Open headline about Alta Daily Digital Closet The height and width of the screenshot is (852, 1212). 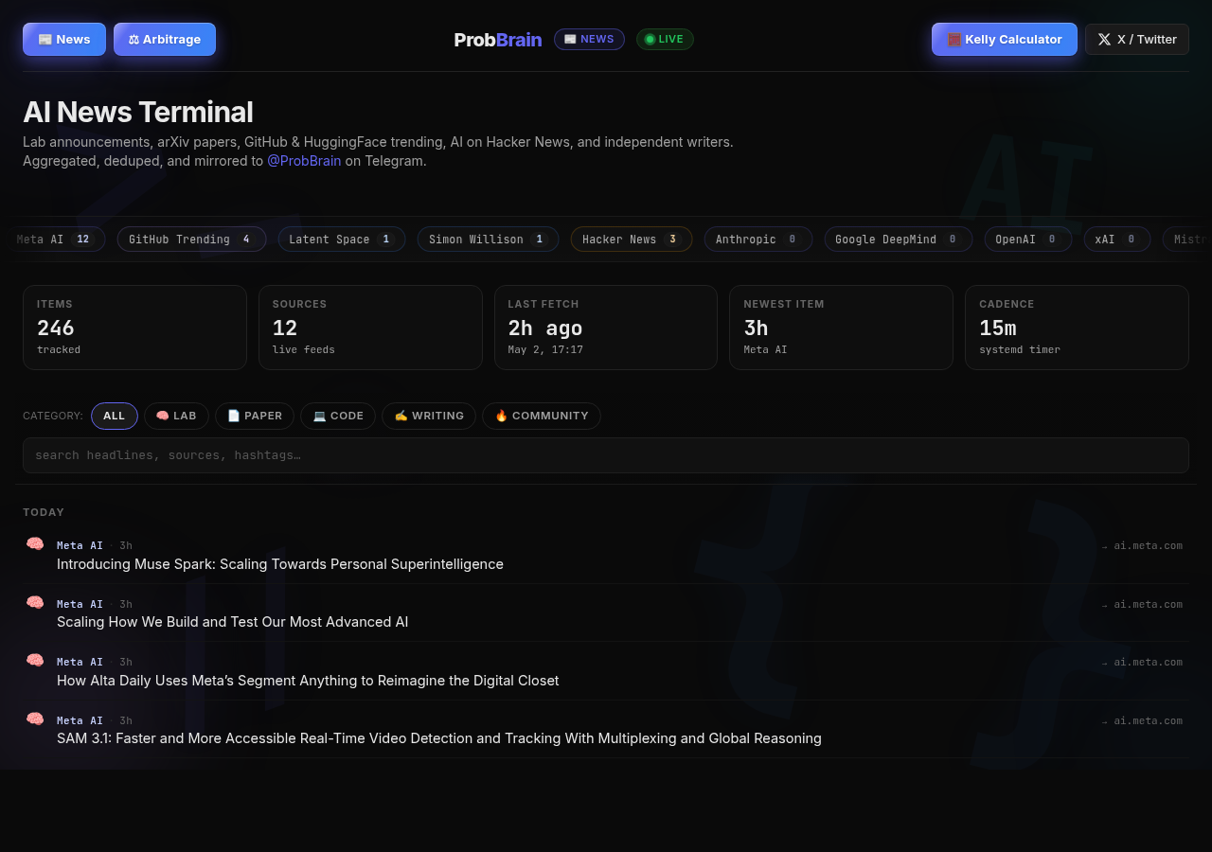tap(308, 681)
